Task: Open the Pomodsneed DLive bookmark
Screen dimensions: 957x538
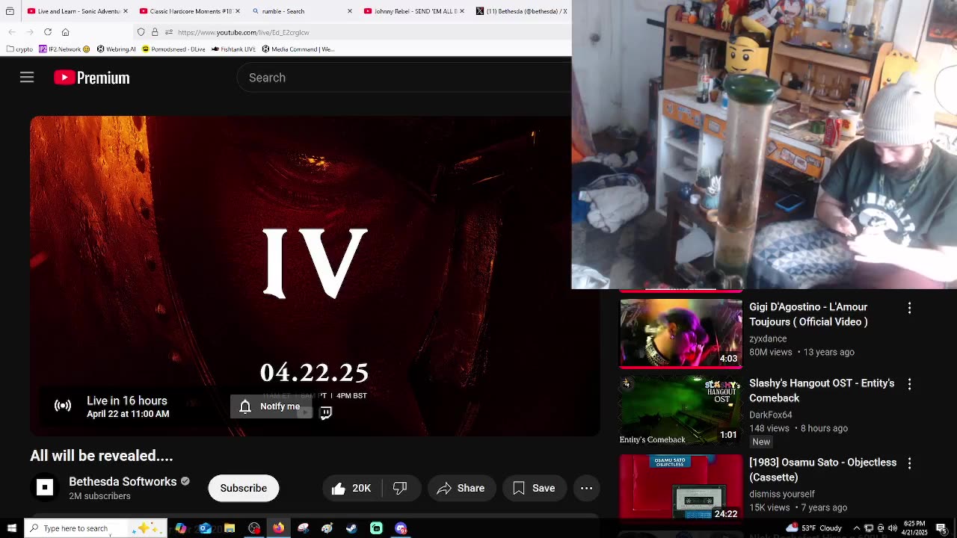Action: pyautogui.click(x=173, y=49)
